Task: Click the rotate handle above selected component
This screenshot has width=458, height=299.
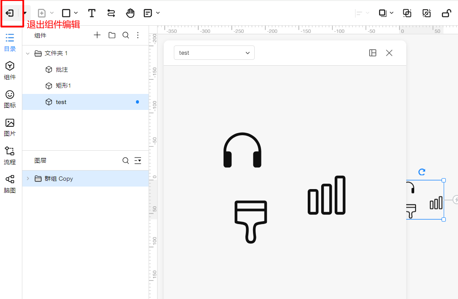Action: tap(422, 172)
